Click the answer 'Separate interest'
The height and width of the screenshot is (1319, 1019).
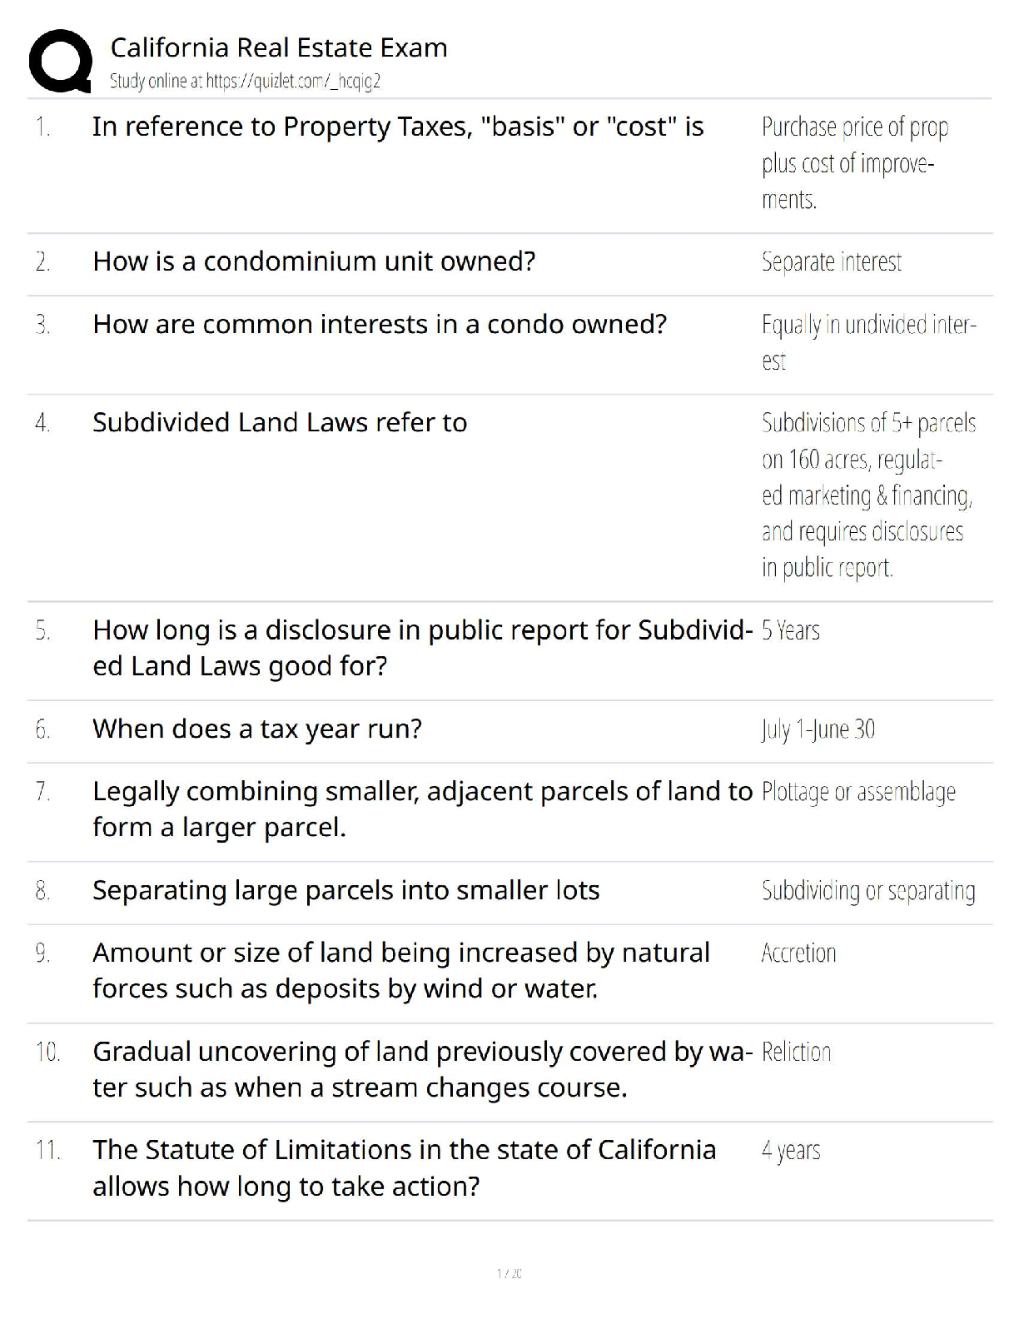click(x=831, y=261)
